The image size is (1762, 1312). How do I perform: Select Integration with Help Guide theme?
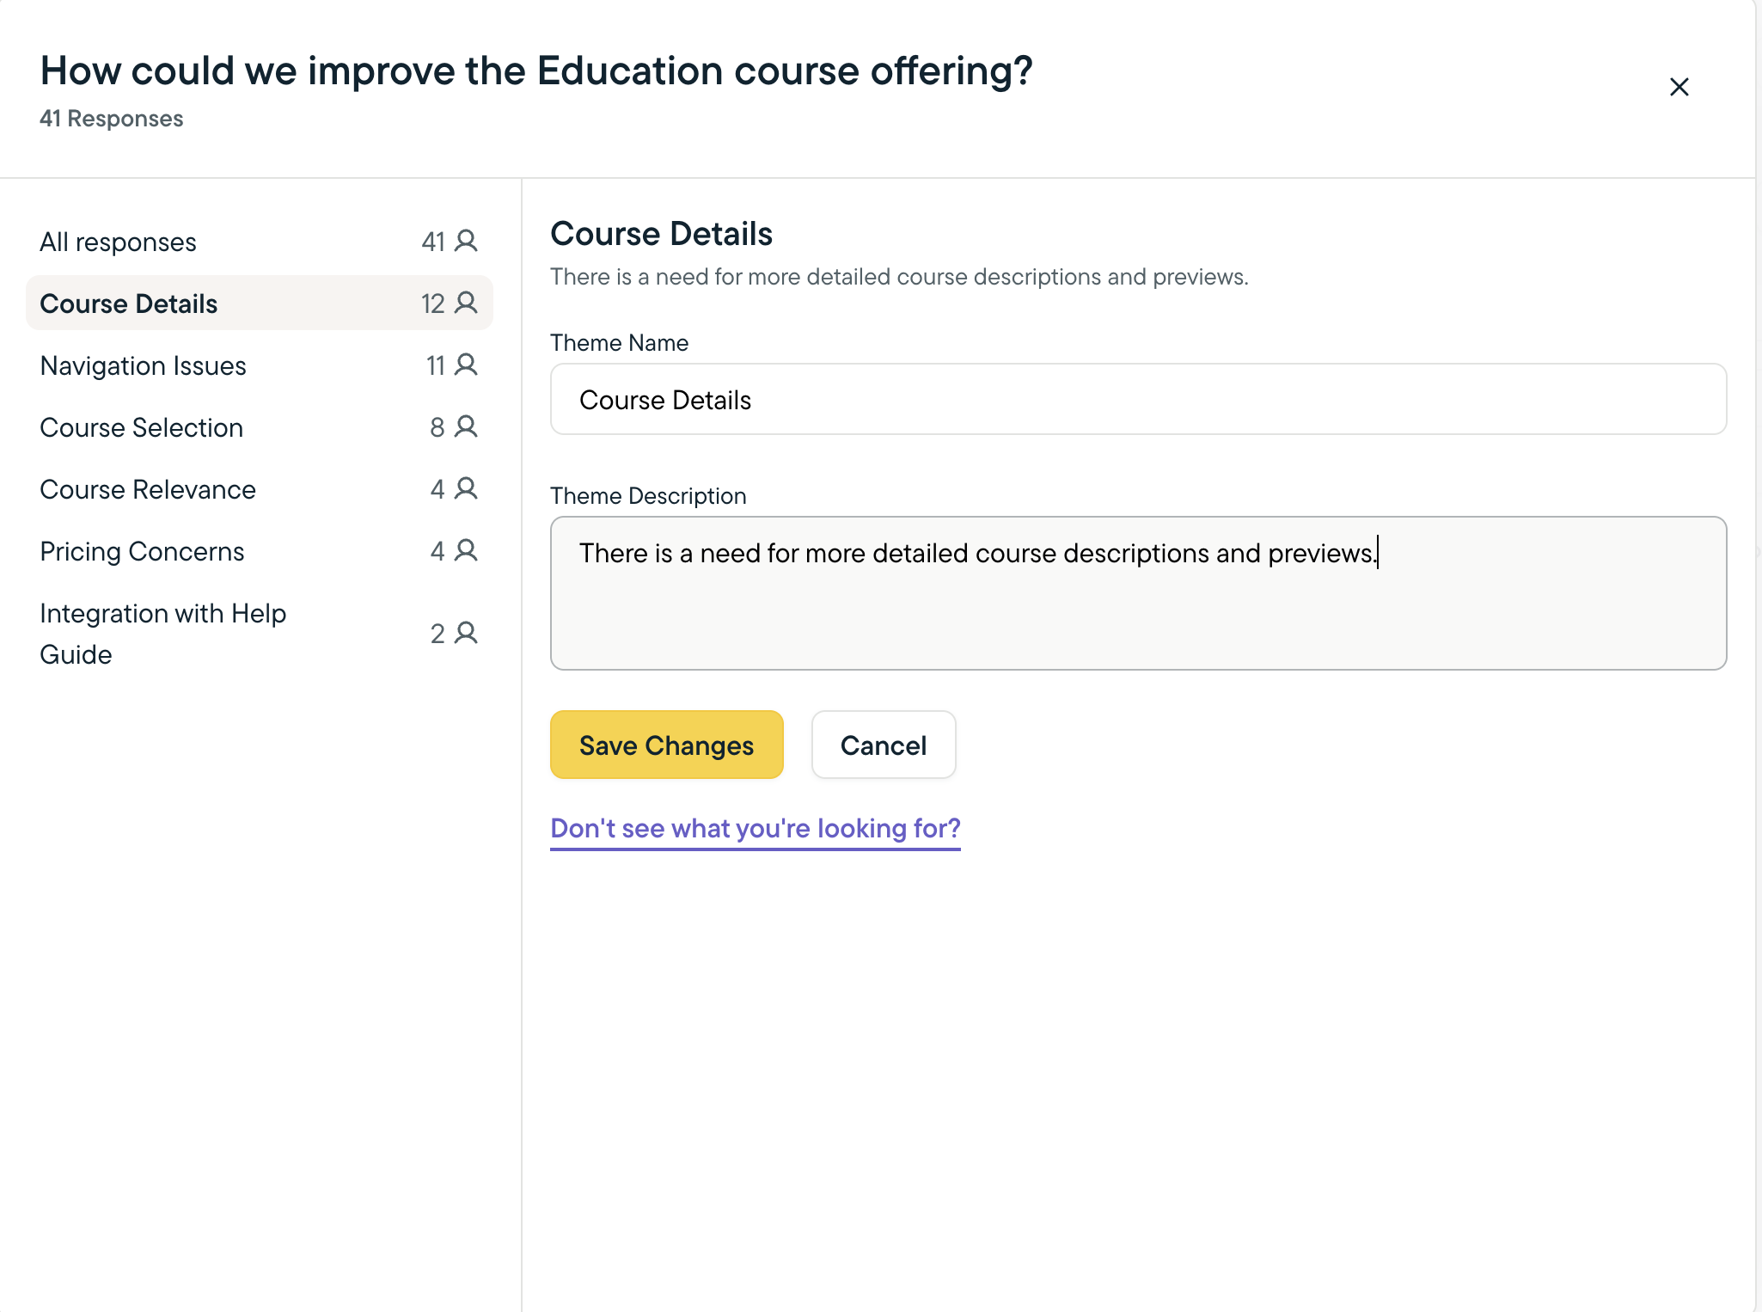click(163, 634)
